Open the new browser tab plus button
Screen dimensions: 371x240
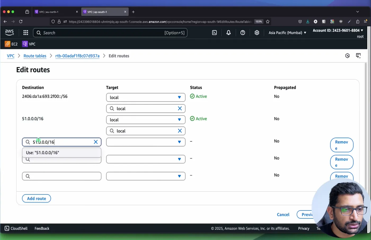[x=133, y=12]
